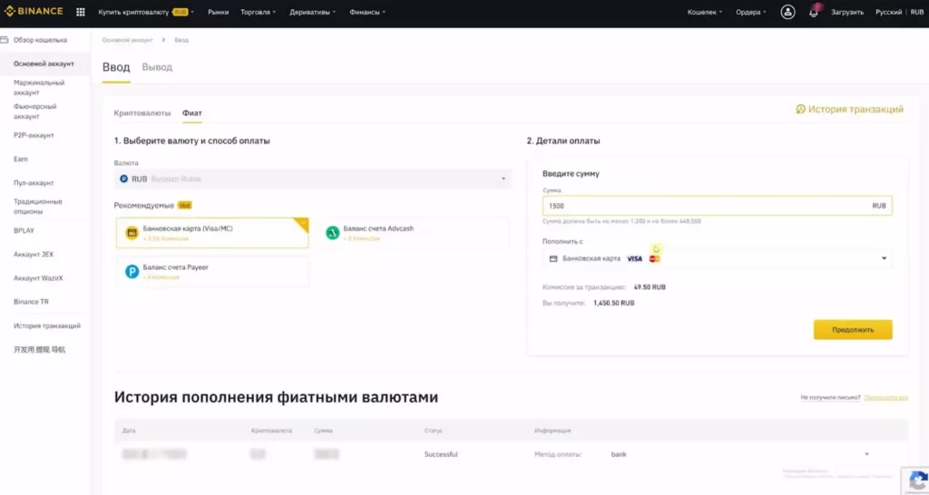Expand the Successful history row details
This screenshot has width=929, height=495.
tap(866, 454)
